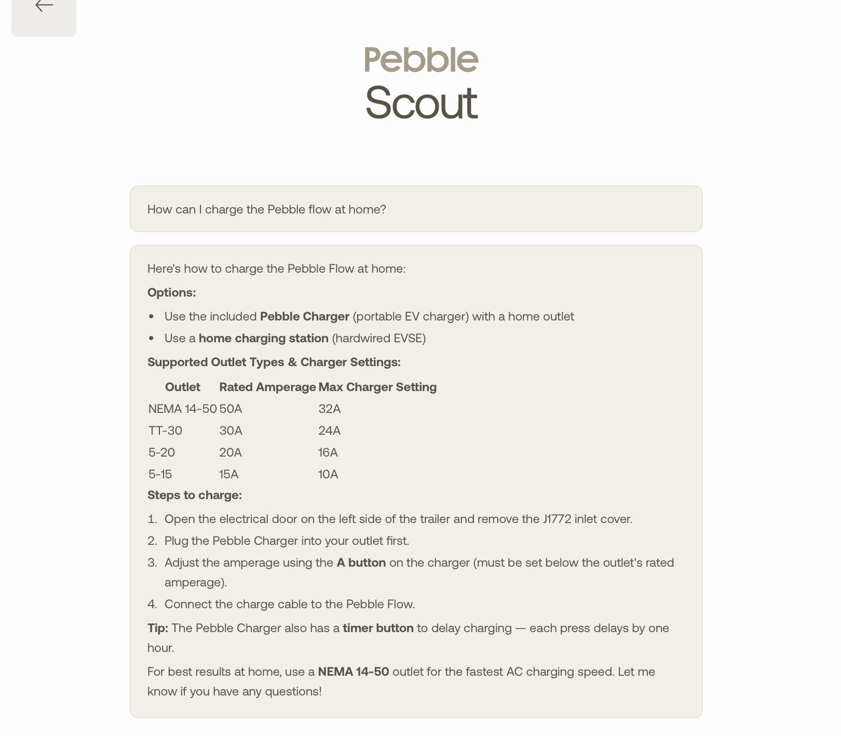Click the Max Charger Setting column header
This screenshot has height=736, width=841.
click(x=377, y=387)
